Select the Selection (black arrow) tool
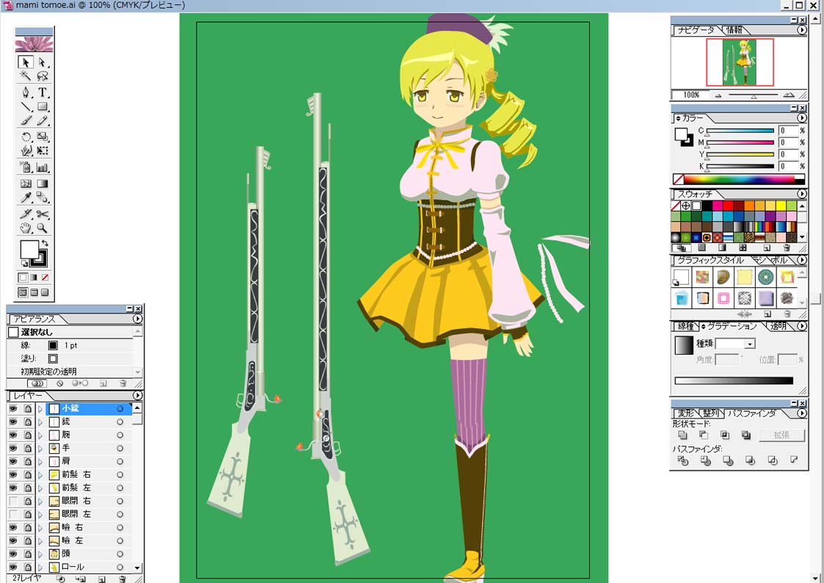This screenshot has width=824, height=583. click(x=25, y=62)
